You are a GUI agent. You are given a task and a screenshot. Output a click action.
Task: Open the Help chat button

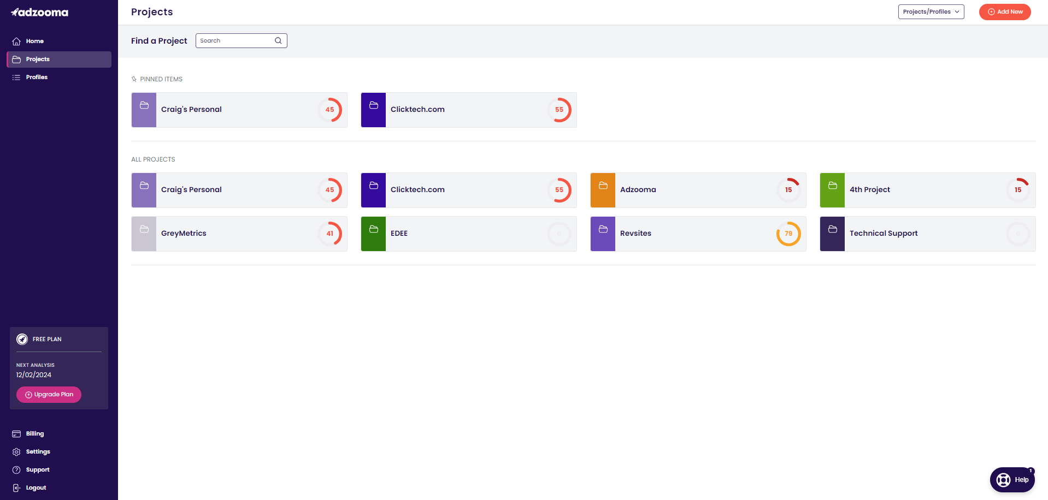1012,480
